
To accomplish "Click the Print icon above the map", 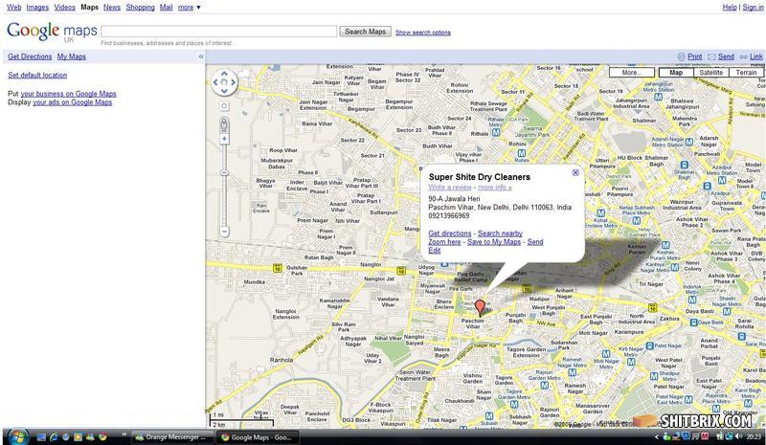I will (x=682, y=56).
